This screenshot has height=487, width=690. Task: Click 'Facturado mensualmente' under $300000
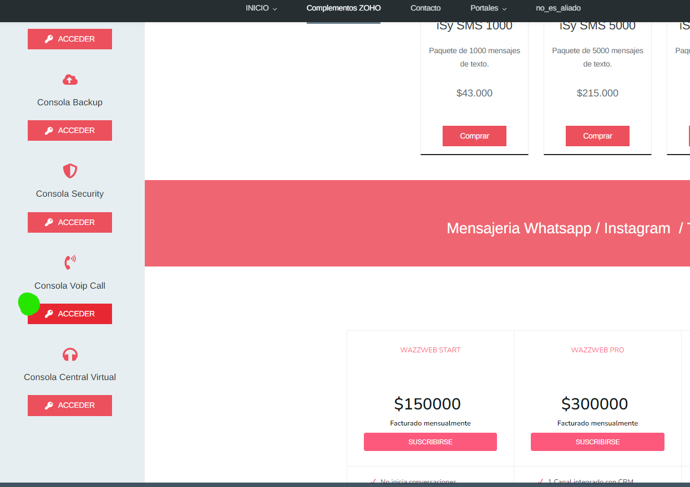pyautogui.click(x=597, y=423)
